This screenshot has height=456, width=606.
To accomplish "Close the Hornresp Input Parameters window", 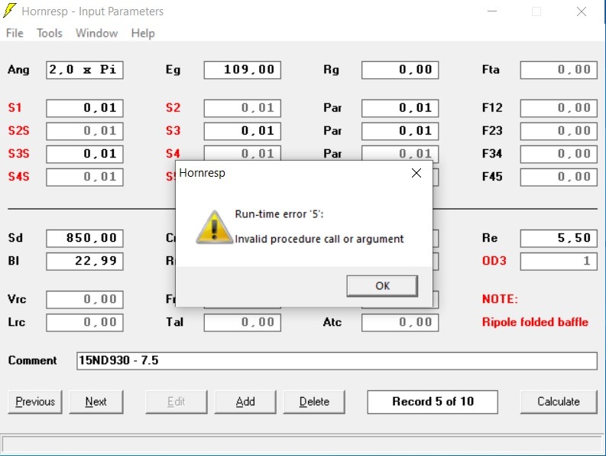I will 582,11.
